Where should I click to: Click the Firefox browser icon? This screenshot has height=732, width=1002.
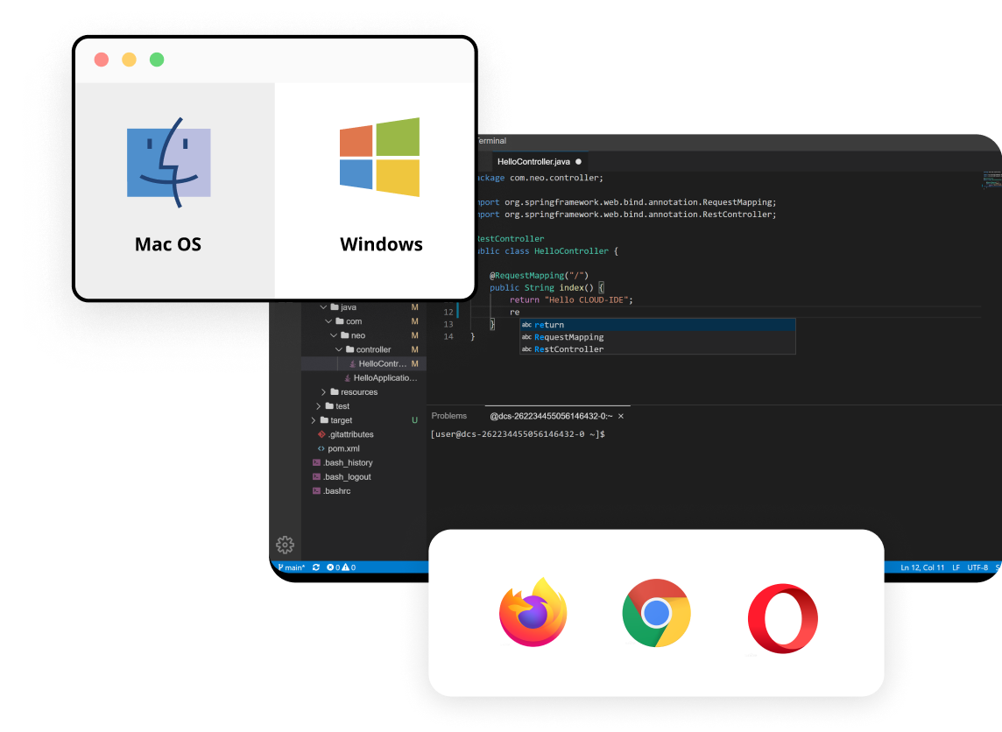tap(533, 613)
